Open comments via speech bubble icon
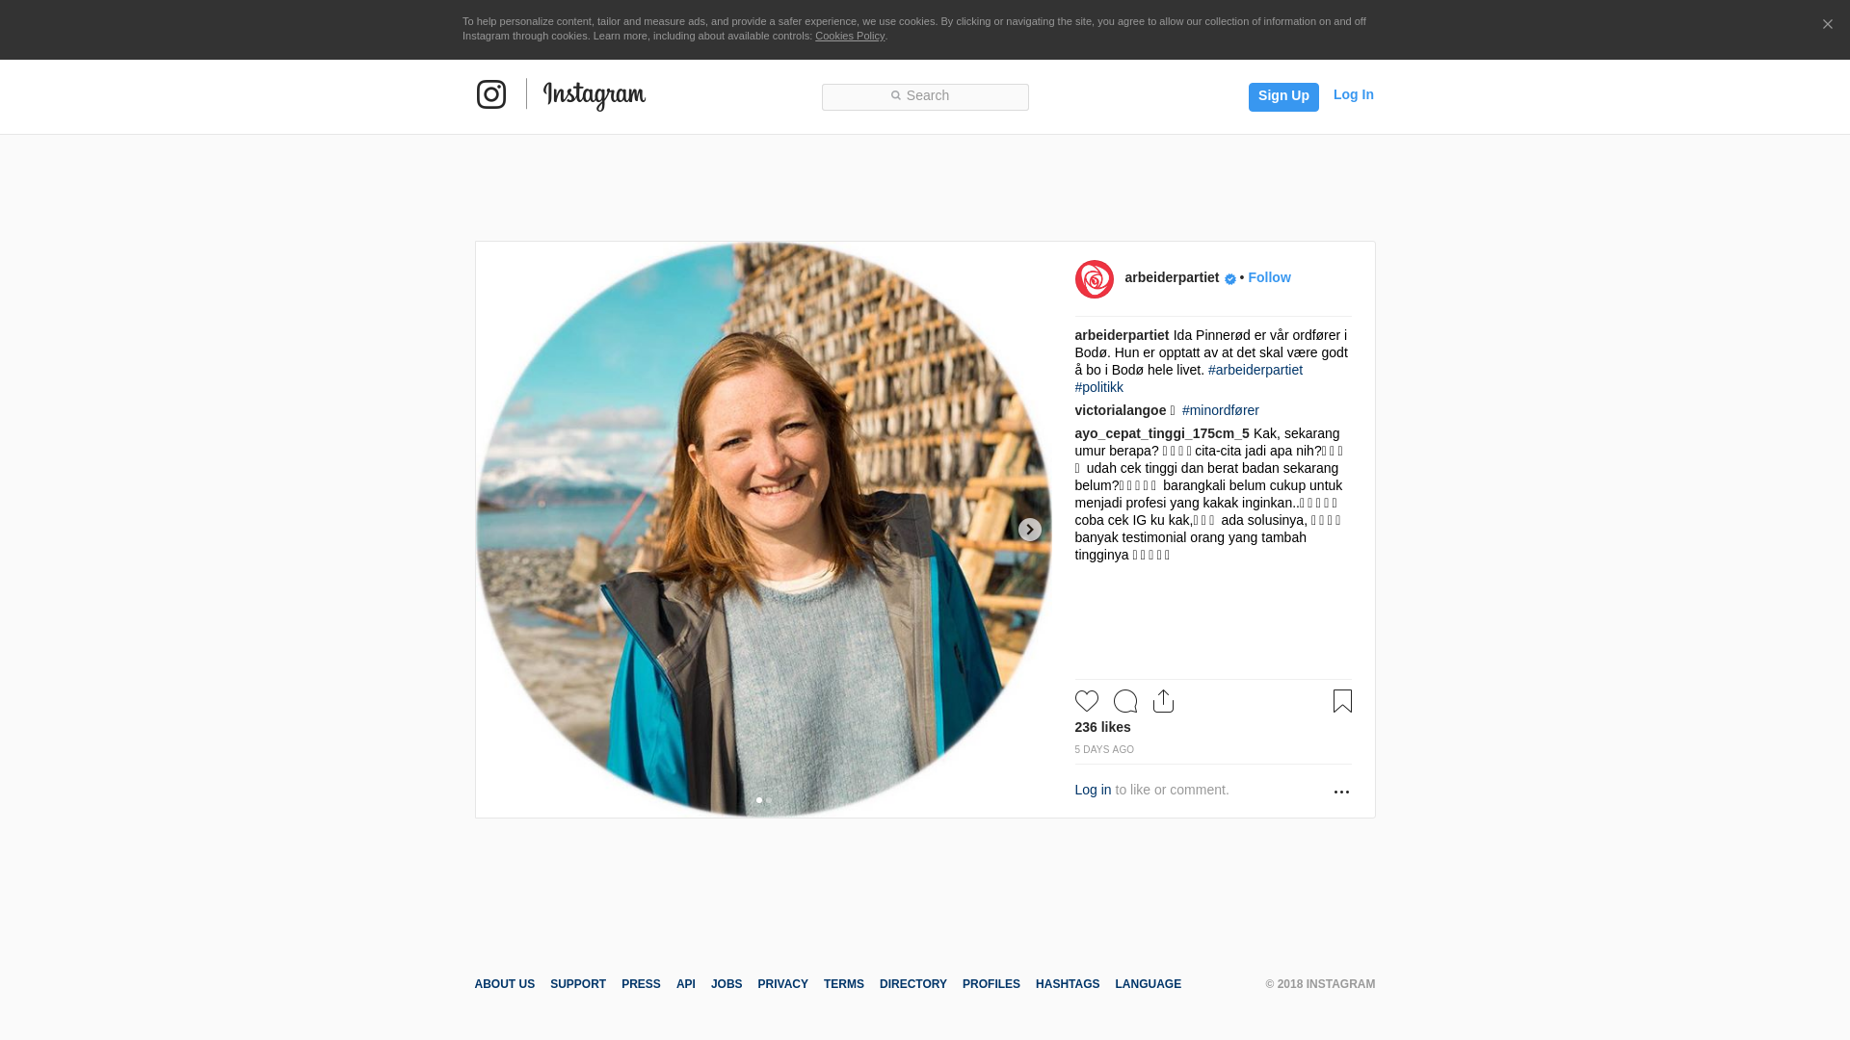The width and height of the screenshot is (1850, 1040). coord(1124,701)
